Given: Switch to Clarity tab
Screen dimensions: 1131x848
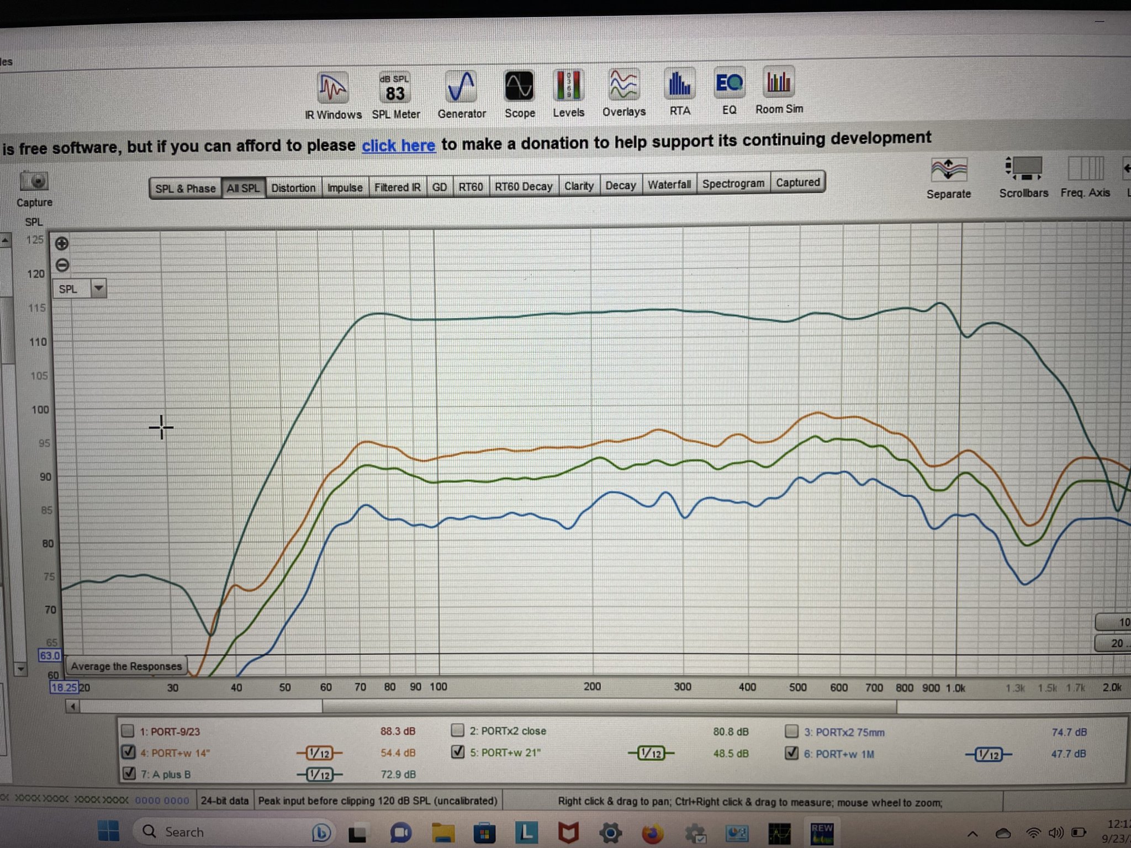Looking at the screenshot, I should tap(579, 185).
